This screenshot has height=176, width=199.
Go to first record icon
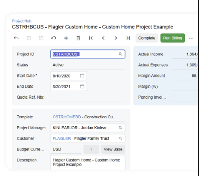(x=91, y=38)
